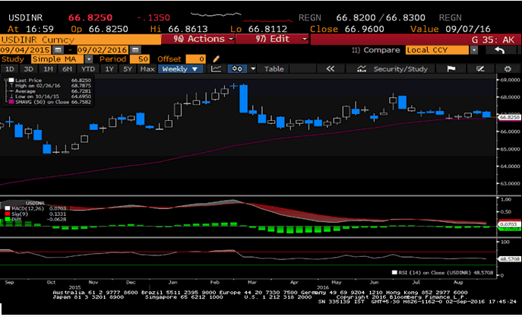This screenshot has width=522, height=317.
Task: Open the end date calendar picker
Action: [x=135, y=50]
